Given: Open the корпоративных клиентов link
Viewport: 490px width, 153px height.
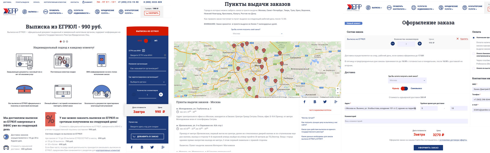Looking at the screenshot, I should pyautogui.click(x=108, y=150).
